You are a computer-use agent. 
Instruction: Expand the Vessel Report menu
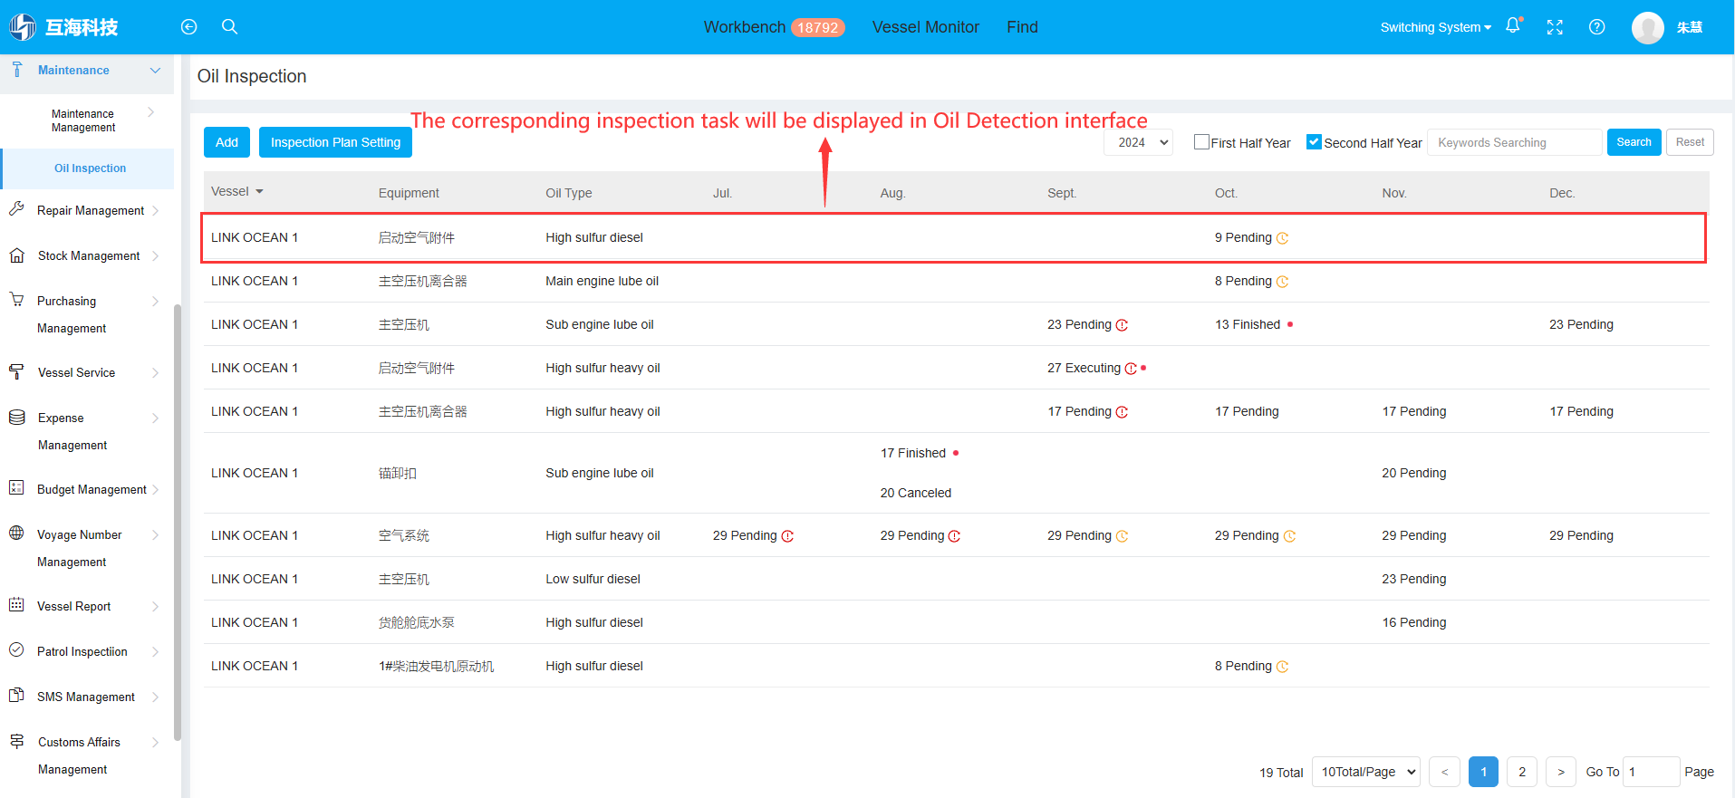[x=156, y=607]
